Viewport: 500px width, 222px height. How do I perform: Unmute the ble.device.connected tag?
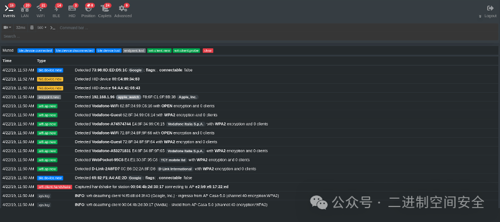pyautogui.click(x=34, y=51)
